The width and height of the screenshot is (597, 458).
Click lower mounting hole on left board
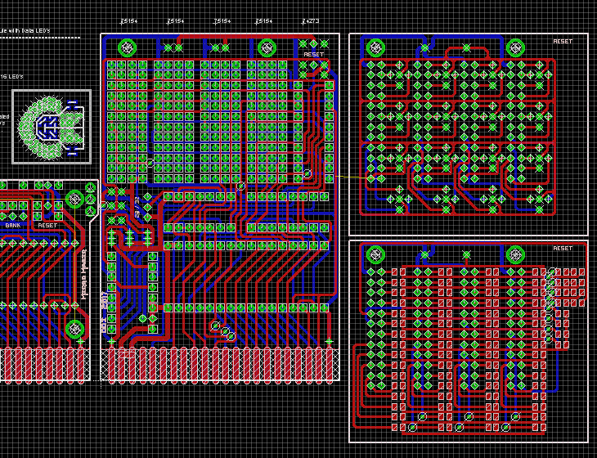tap(74, 329)
